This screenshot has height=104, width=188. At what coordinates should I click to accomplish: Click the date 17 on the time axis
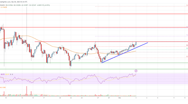pyautogui.click(x=44, y=98)
